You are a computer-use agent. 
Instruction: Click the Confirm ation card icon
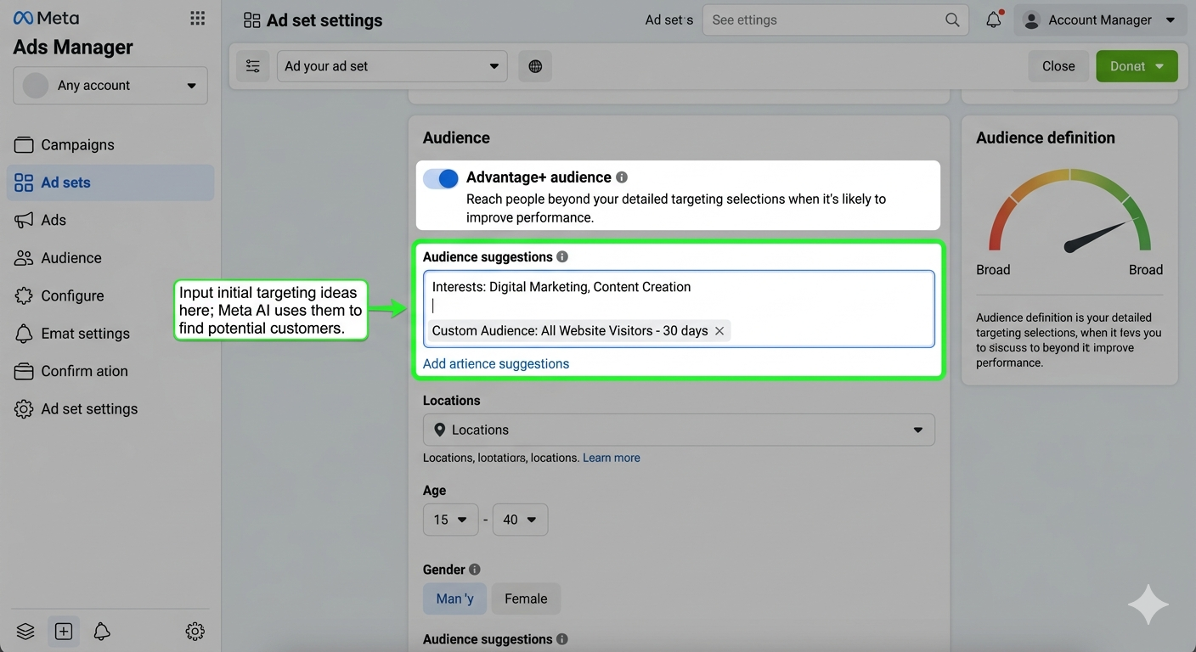[x=24, y=371]
